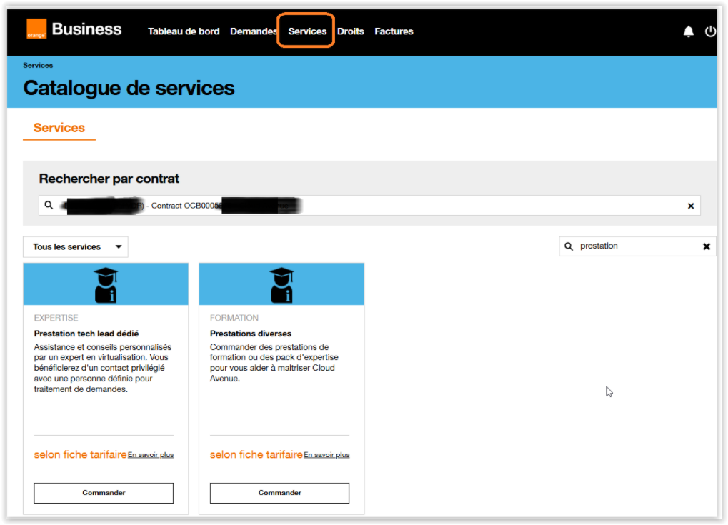Clear the contract search with the X

[x=690, y=206]
